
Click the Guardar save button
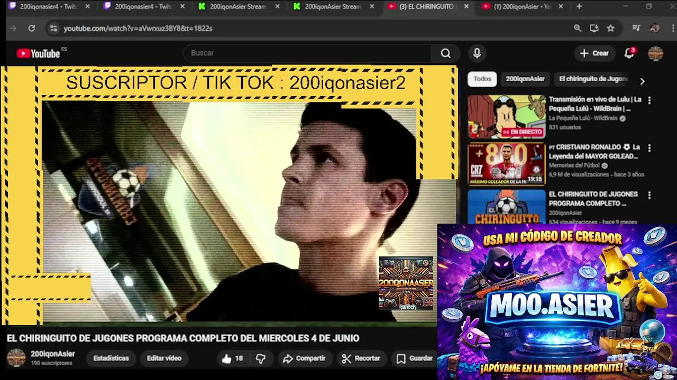pos(415,358)
